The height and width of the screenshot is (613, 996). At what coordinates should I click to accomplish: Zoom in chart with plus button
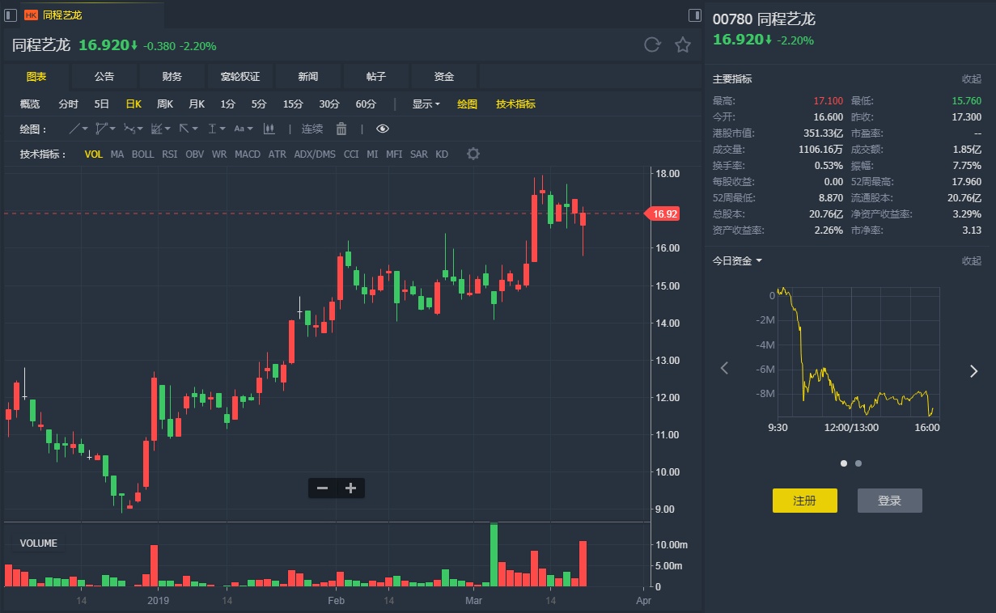[x=351, y=488]
